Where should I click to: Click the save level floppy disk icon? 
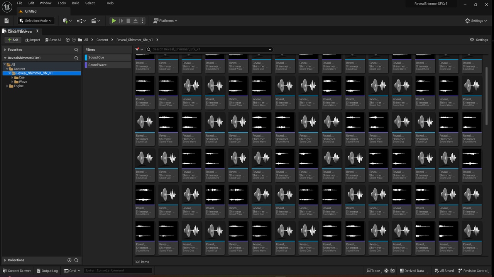tap(6, 21)
